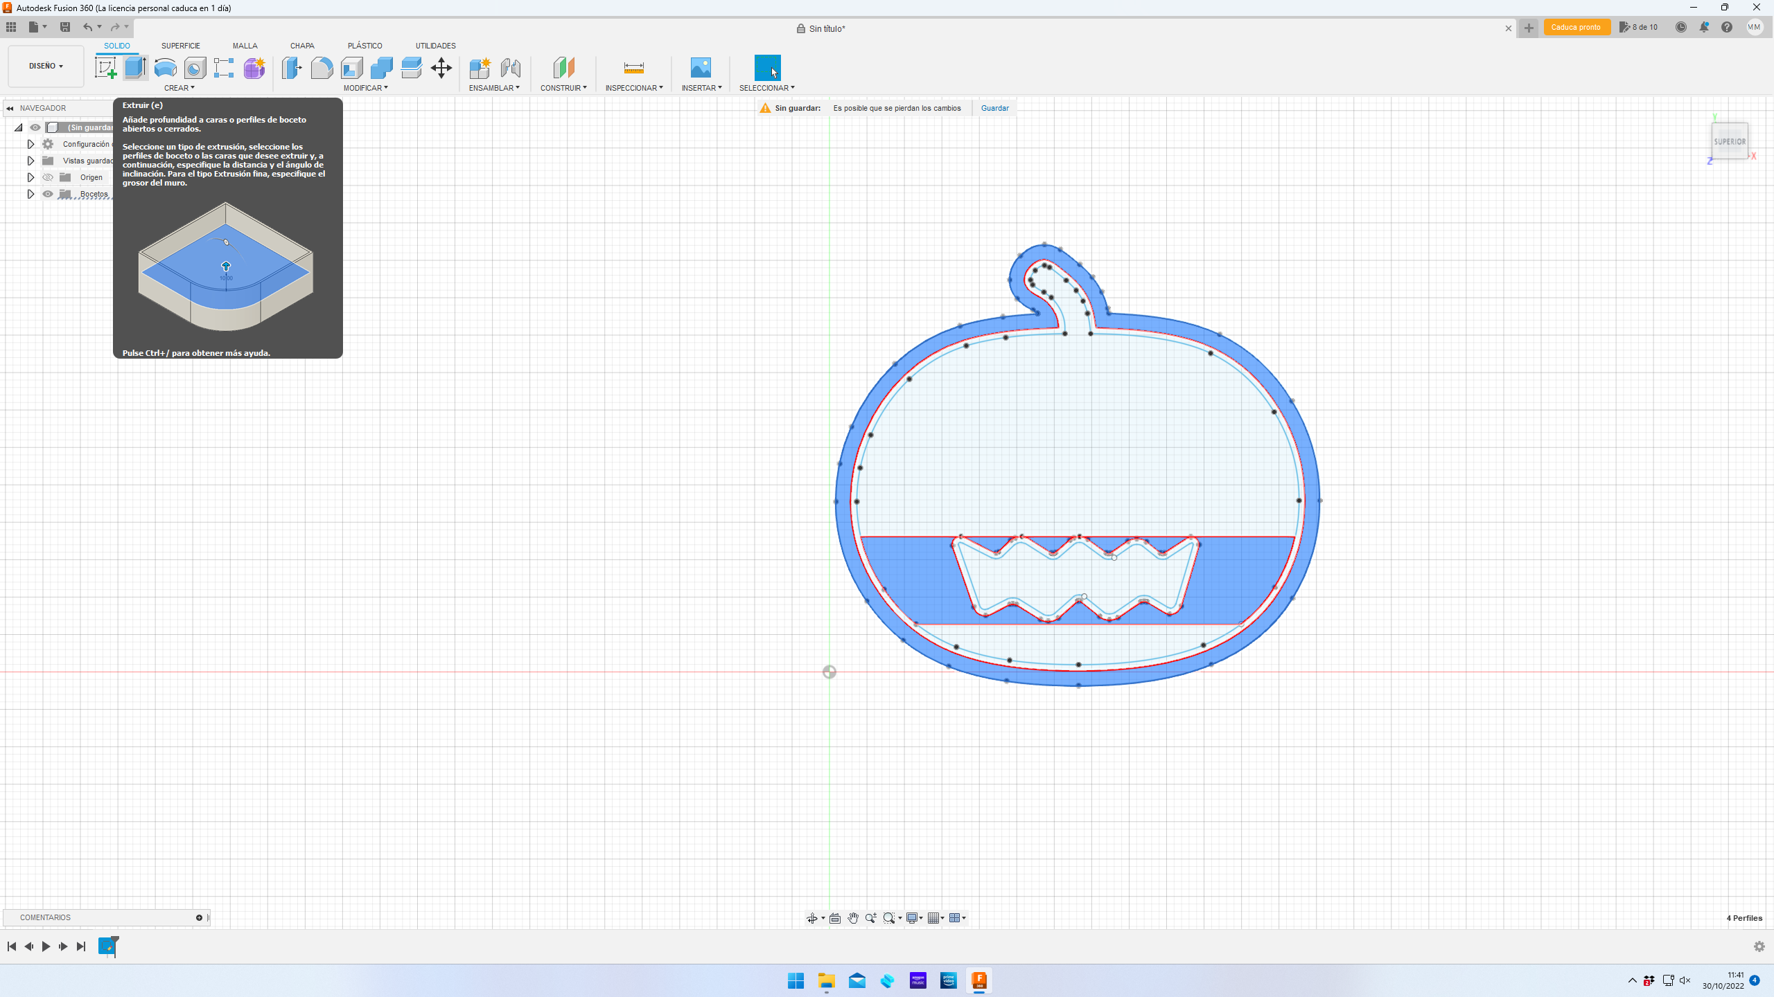Select the Revolve tool icon
1774x997 pixels.
[165, 68]
